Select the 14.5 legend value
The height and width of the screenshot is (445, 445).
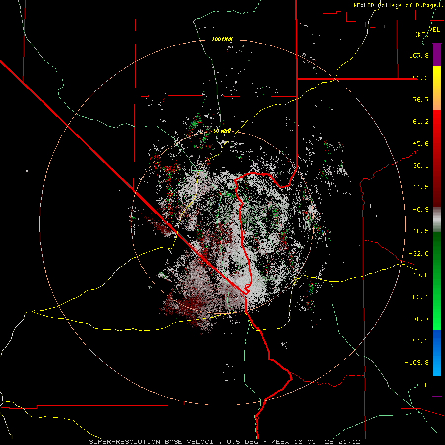[x=421, y=187]
